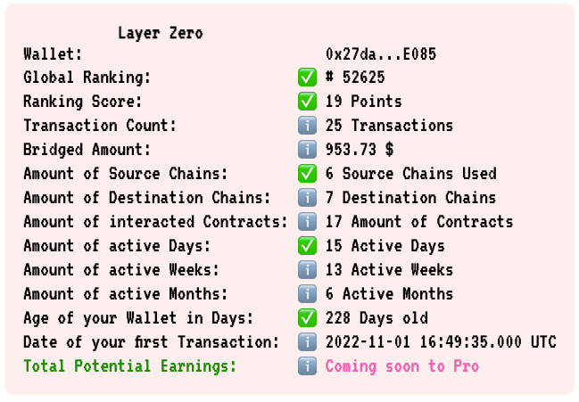The width and height of the screenshot is (579, 402).
Task: Click the '19 Points' value
Action: (x=364, y=102)
